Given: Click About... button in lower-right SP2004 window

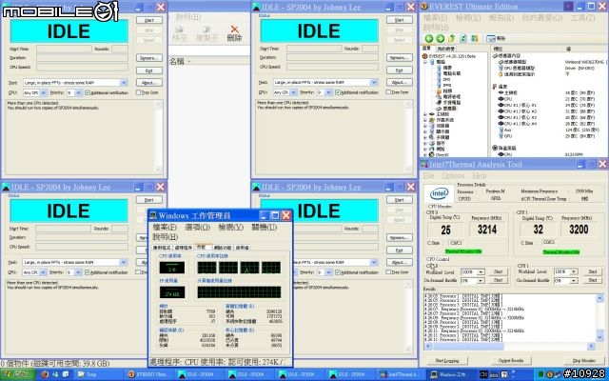Looking at the screenshot, I should [x=400, y=263].
